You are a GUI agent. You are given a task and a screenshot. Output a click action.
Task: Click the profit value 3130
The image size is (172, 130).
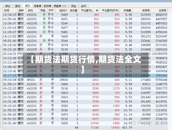[96, 84]
